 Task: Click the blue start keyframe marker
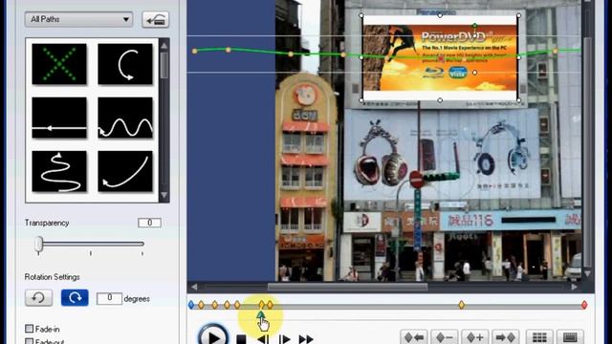191,305
